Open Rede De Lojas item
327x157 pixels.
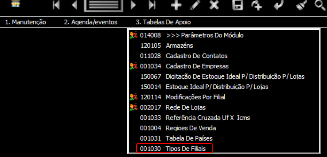coord(224,107)
